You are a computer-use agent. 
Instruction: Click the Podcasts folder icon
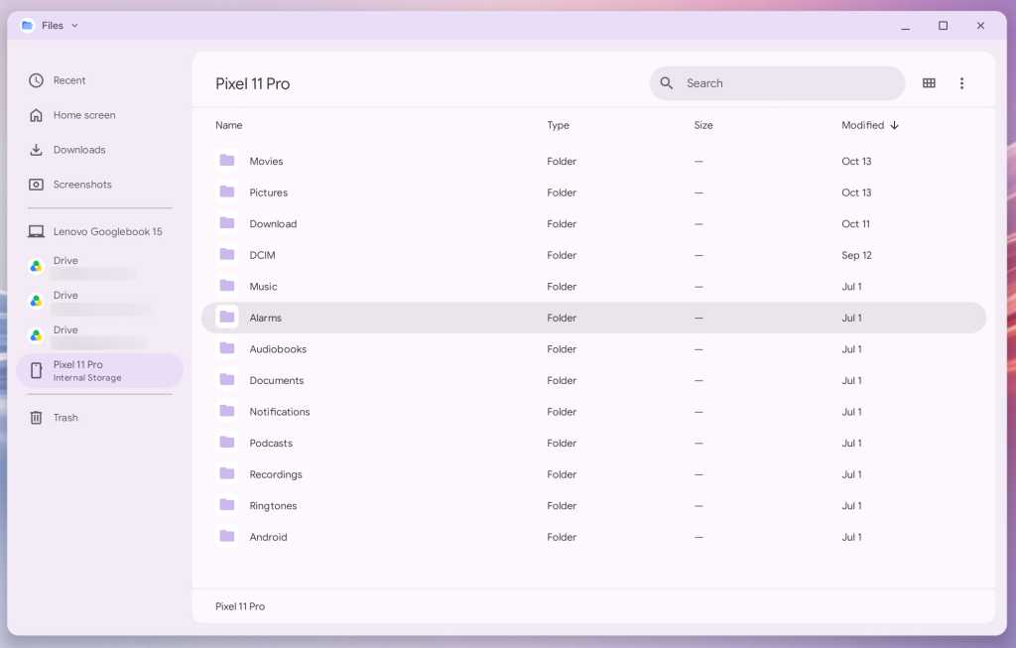(x=227, y=442)
